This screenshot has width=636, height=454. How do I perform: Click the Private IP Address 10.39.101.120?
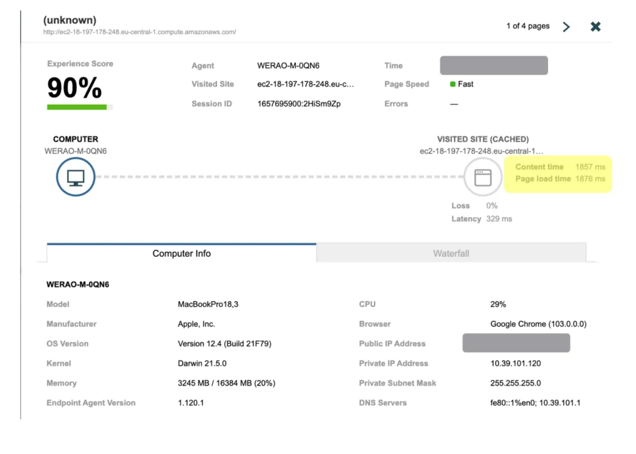[515, 364]
